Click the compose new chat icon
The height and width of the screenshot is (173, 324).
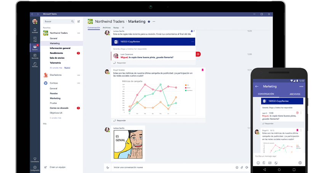[x=79, y=21]
